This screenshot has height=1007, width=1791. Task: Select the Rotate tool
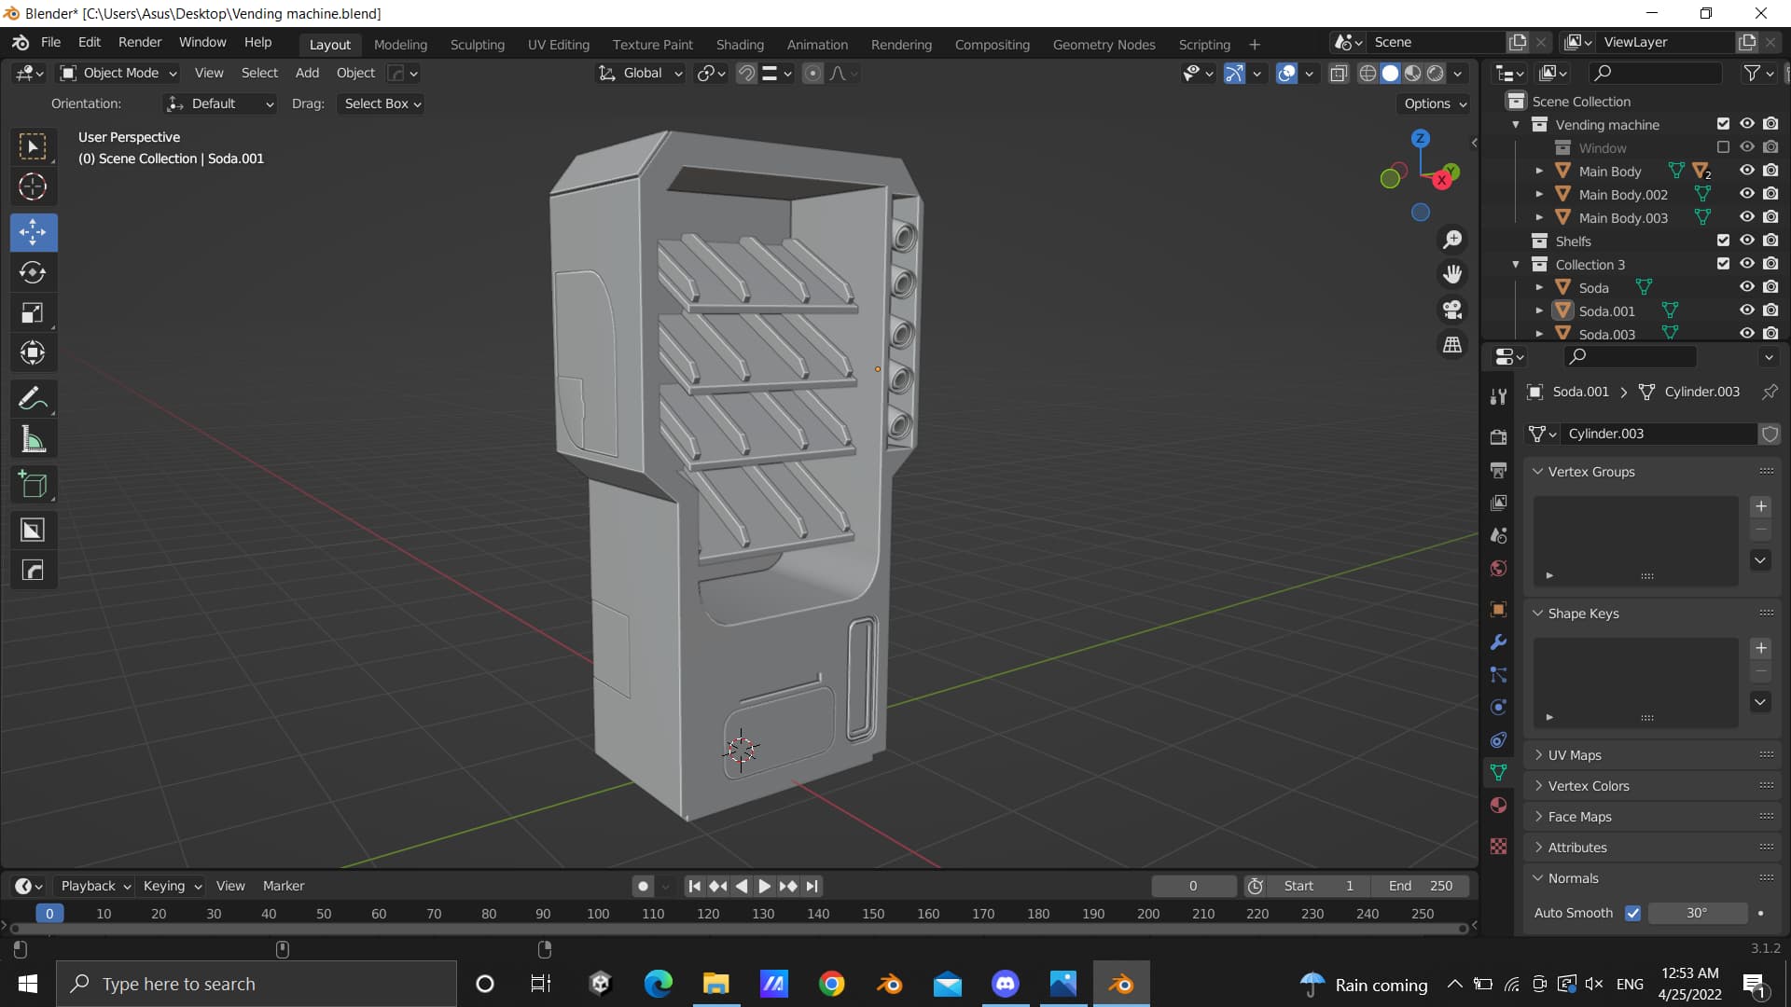coord(33,272)
